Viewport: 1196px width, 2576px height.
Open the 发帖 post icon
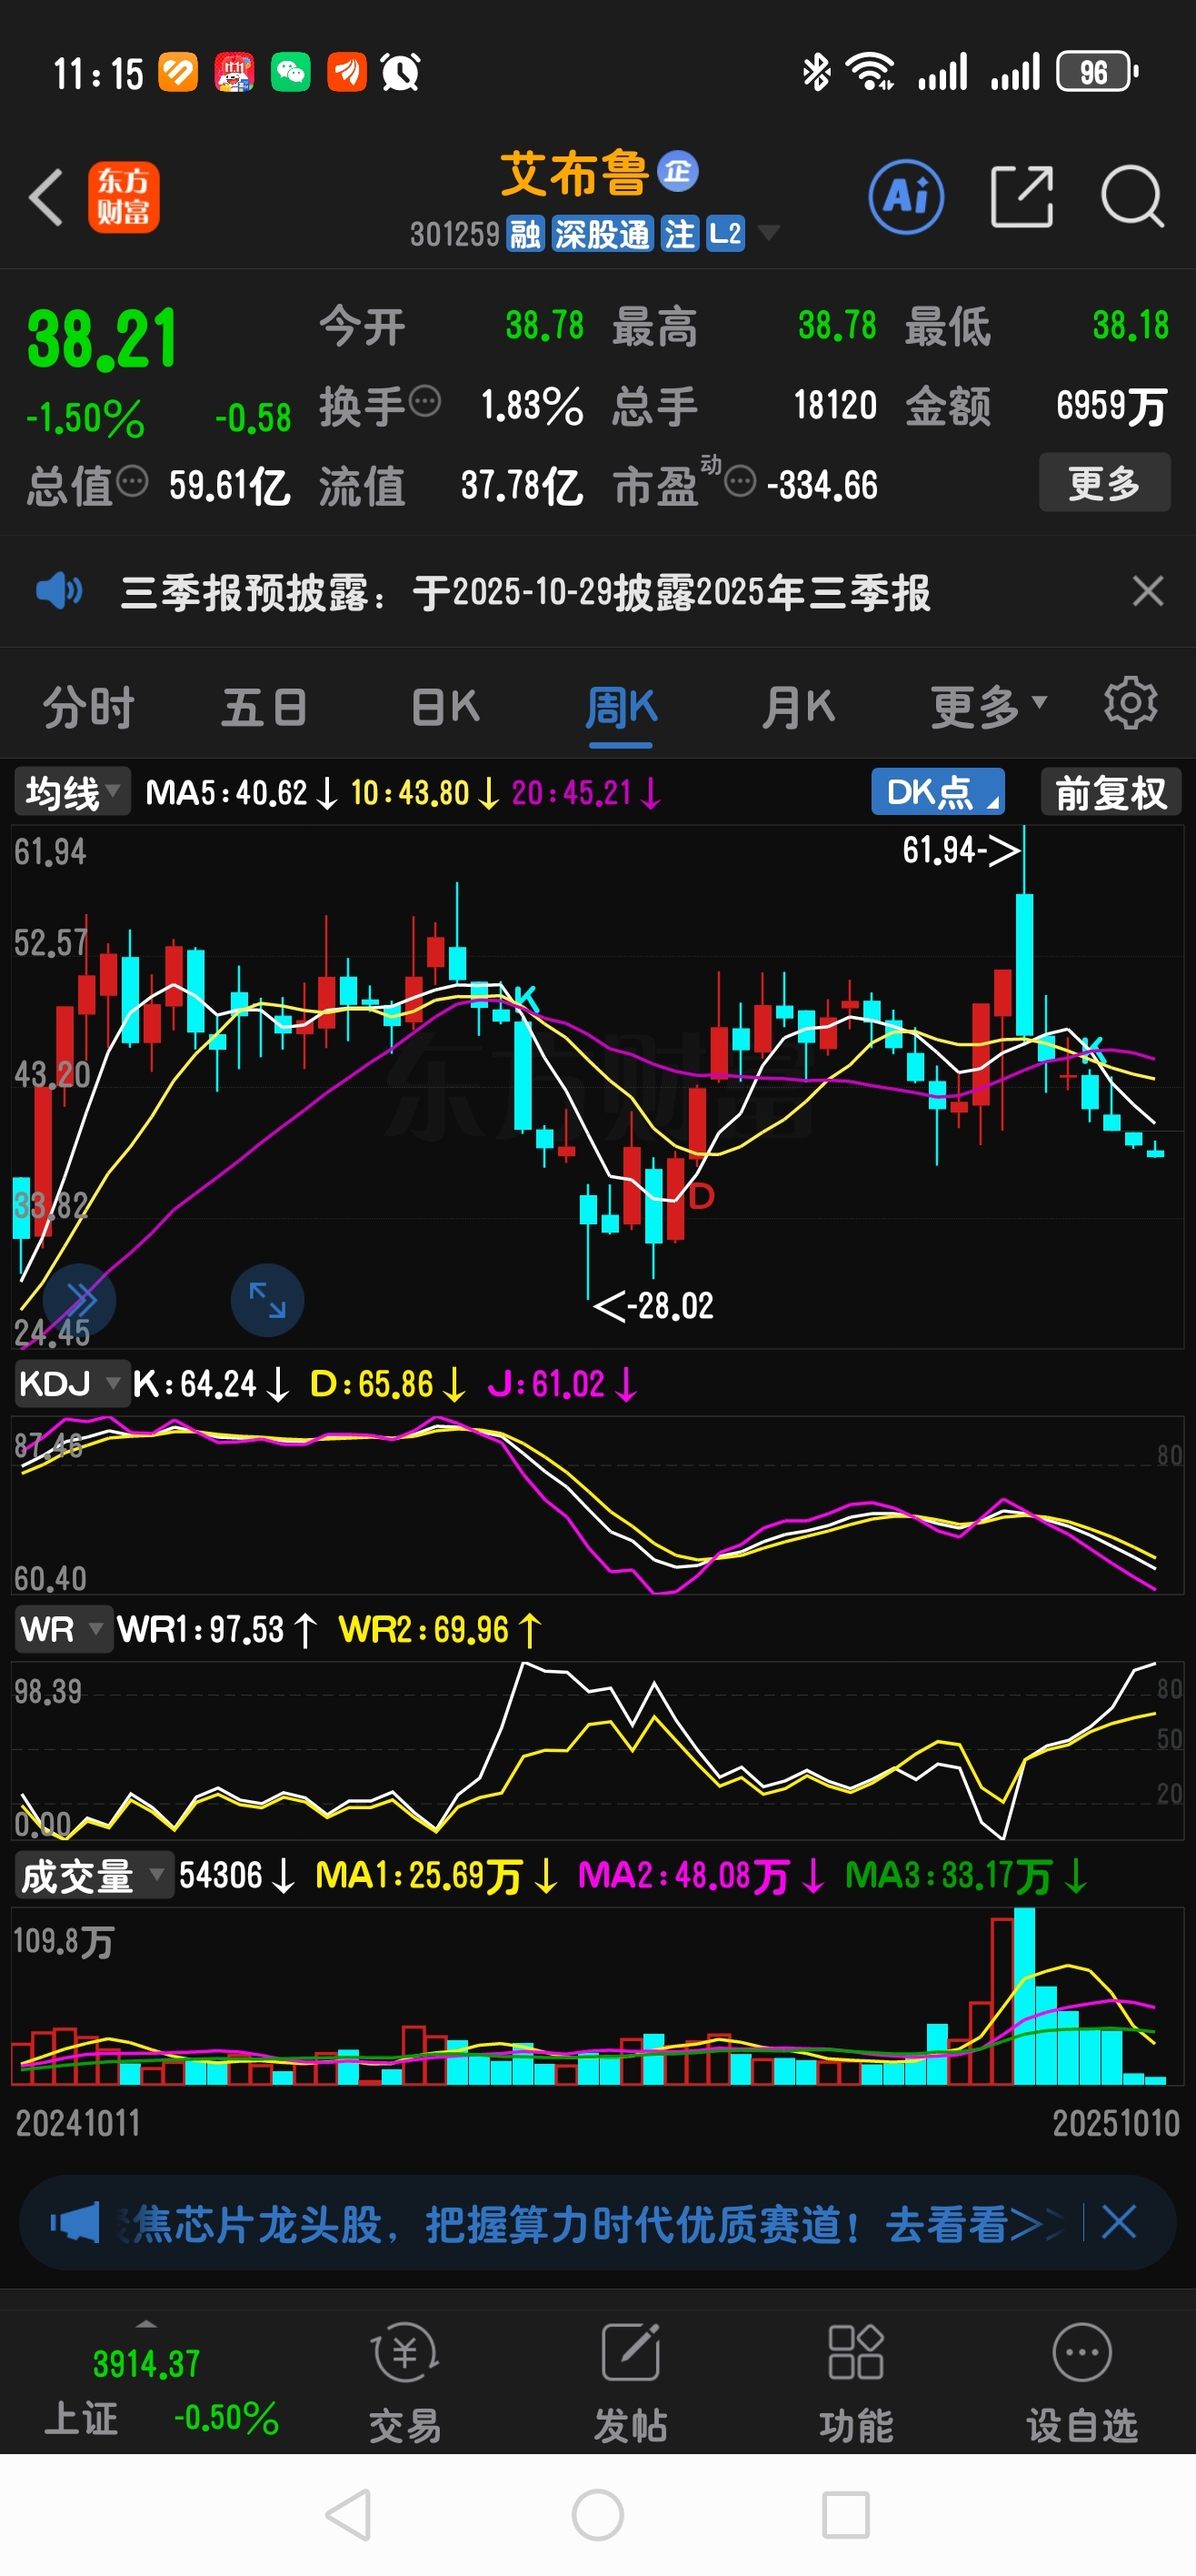[631, 2352]
